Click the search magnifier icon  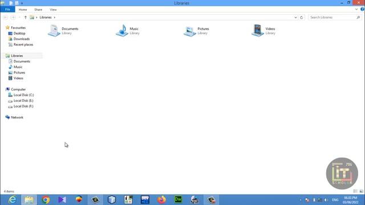click(x=358, y=18)
